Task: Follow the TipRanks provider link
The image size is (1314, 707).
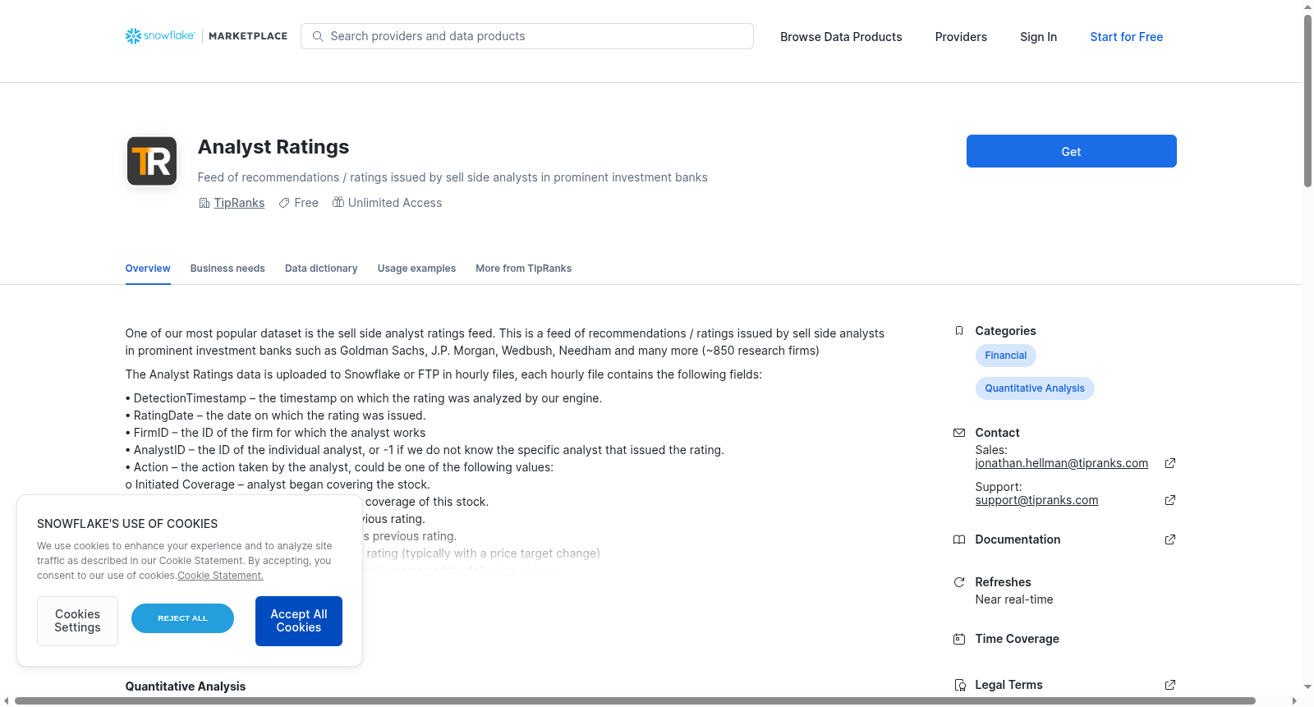Action: click(x=239, y=203)
